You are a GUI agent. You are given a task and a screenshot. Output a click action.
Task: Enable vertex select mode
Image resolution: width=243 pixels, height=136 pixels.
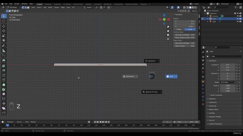coord(23,8)
